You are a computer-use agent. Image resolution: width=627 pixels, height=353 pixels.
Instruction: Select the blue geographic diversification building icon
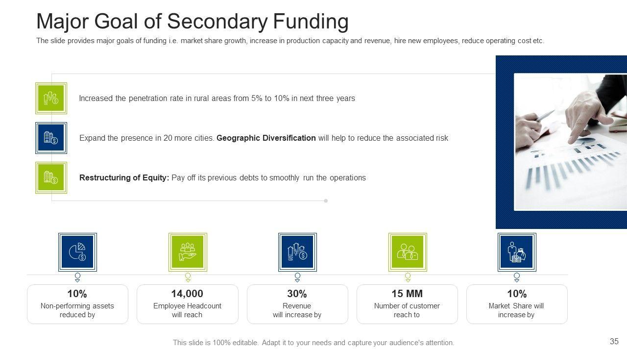[51, 138]
